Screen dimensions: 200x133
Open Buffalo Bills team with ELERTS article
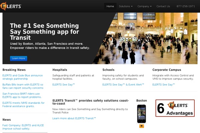23,86
